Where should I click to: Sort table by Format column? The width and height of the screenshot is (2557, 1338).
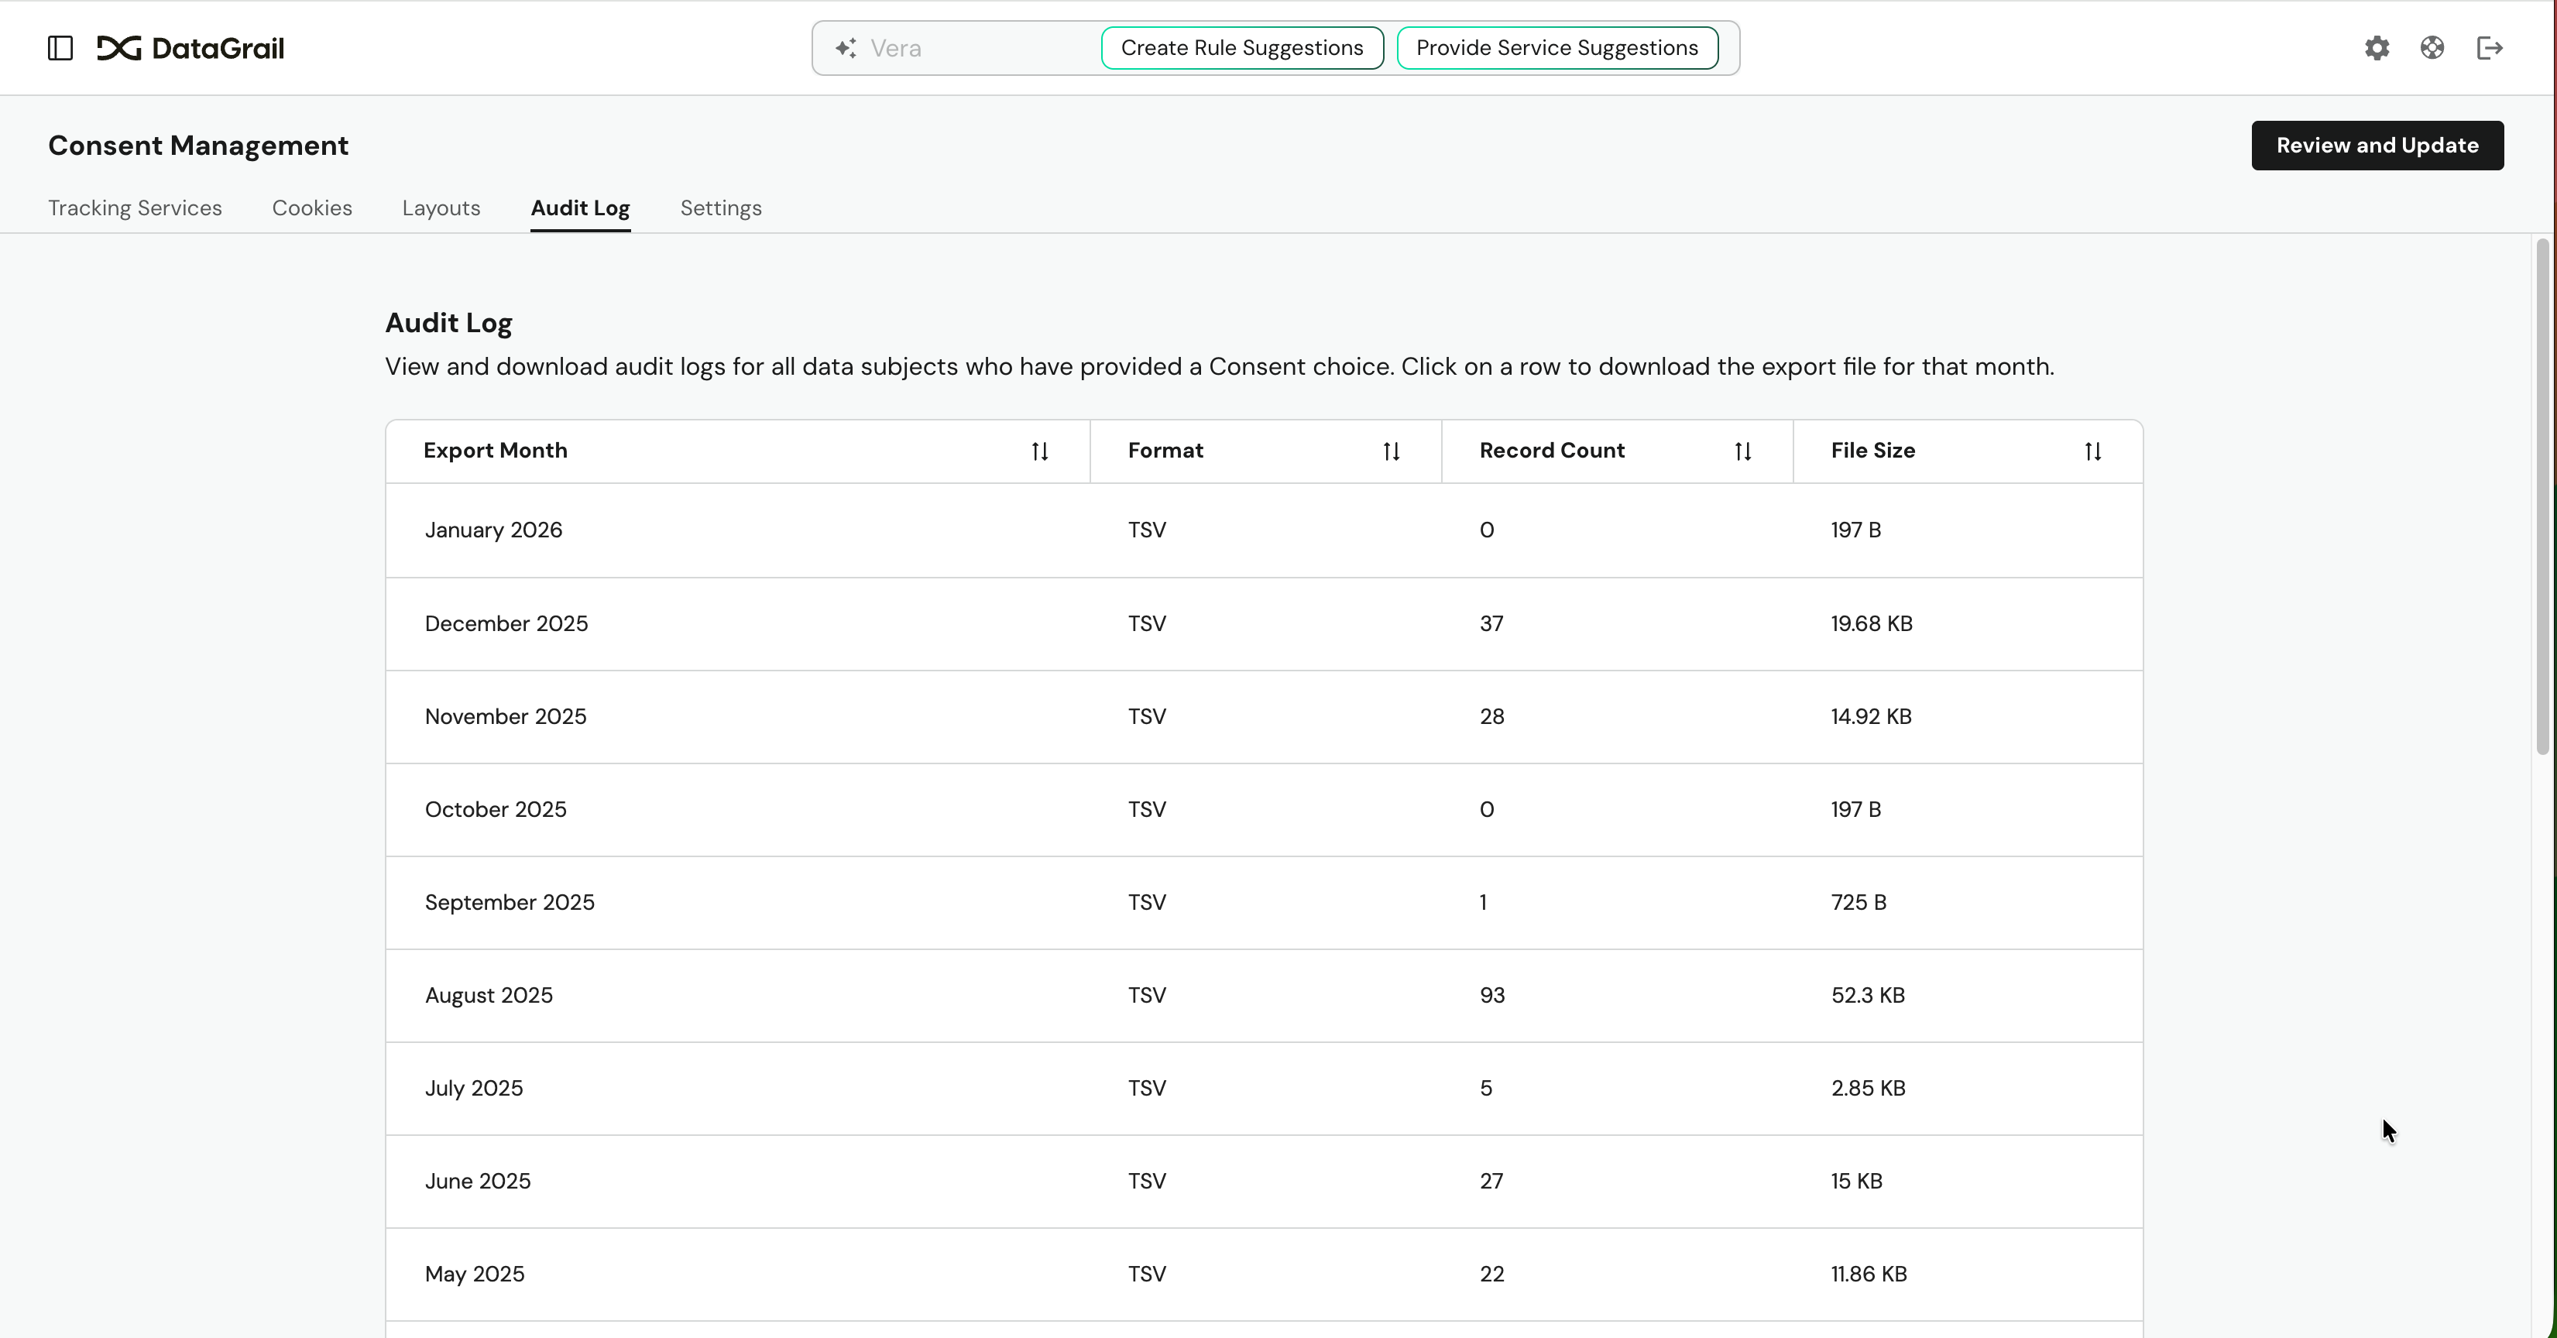(1391, 451)
